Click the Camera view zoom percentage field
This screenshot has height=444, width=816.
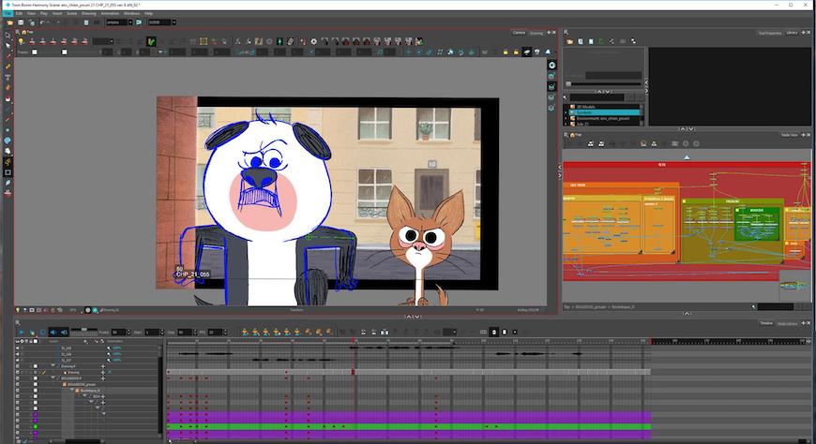73,310
